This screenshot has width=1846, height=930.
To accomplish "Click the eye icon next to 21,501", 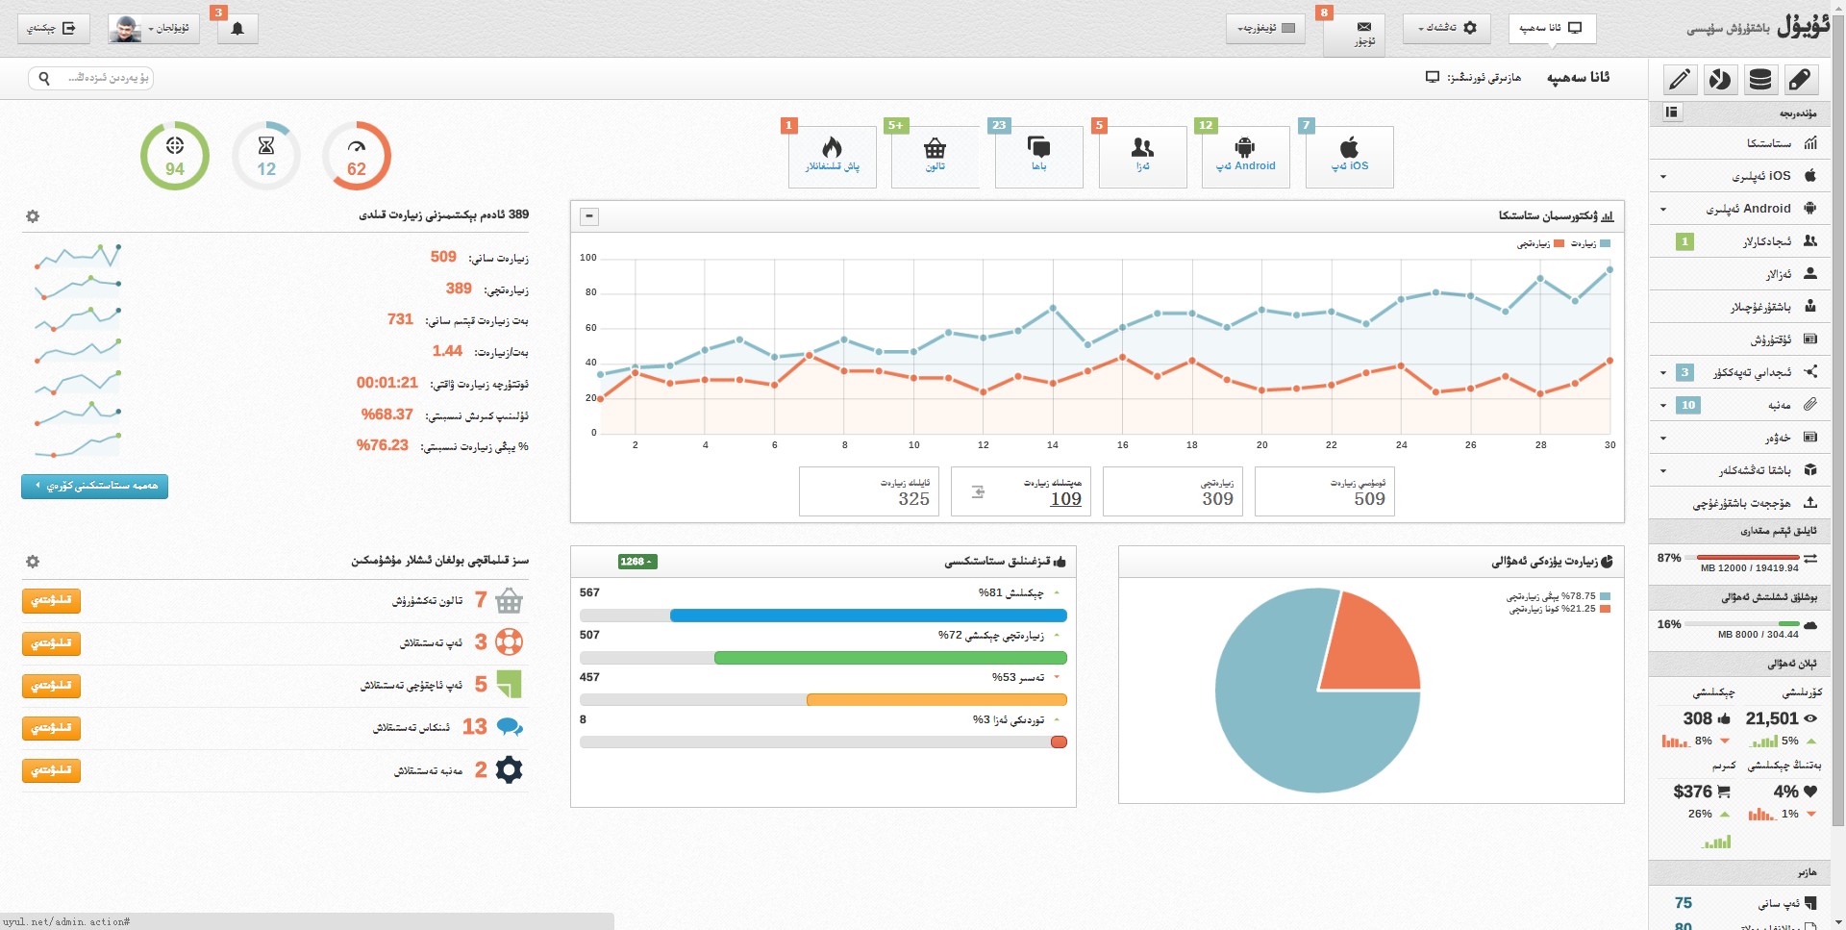I will coord(1810,718).
